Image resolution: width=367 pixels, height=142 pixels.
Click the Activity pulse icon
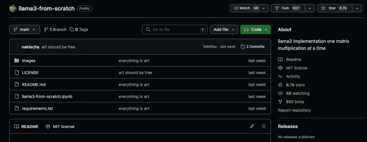point(280,76)
